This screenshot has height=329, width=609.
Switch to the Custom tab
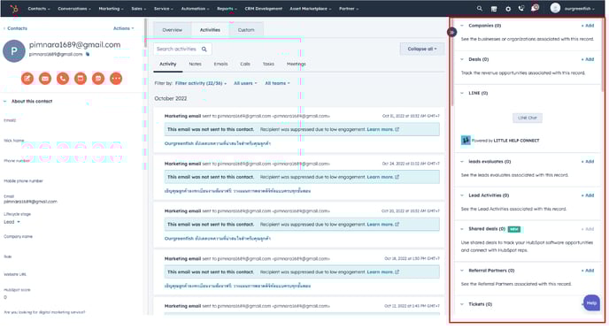[246, 30]
